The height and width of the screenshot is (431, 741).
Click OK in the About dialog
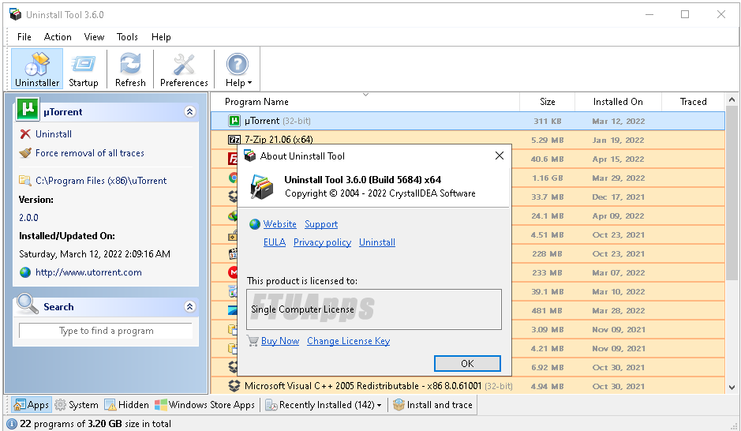(467, 363)
